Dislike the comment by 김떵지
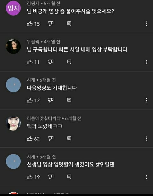153x196 pixels. tap(51, 24)
